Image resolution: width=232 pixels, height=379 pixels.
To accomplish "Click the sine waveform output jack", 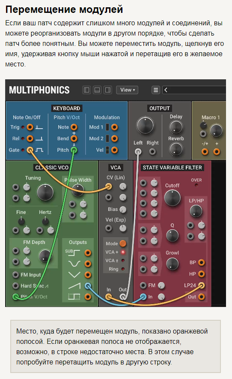I will pos(88,264).
